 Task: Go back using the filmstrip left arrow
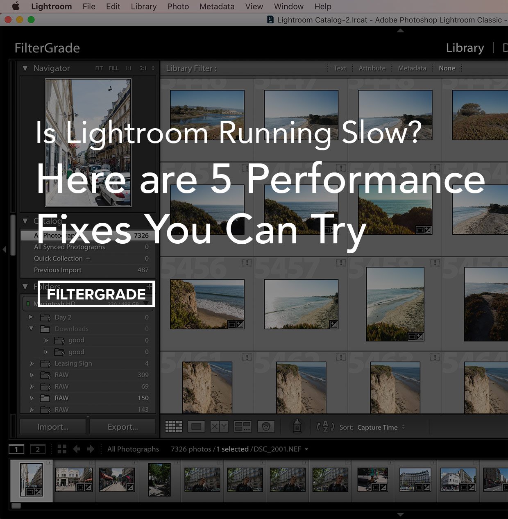[77, 449]
